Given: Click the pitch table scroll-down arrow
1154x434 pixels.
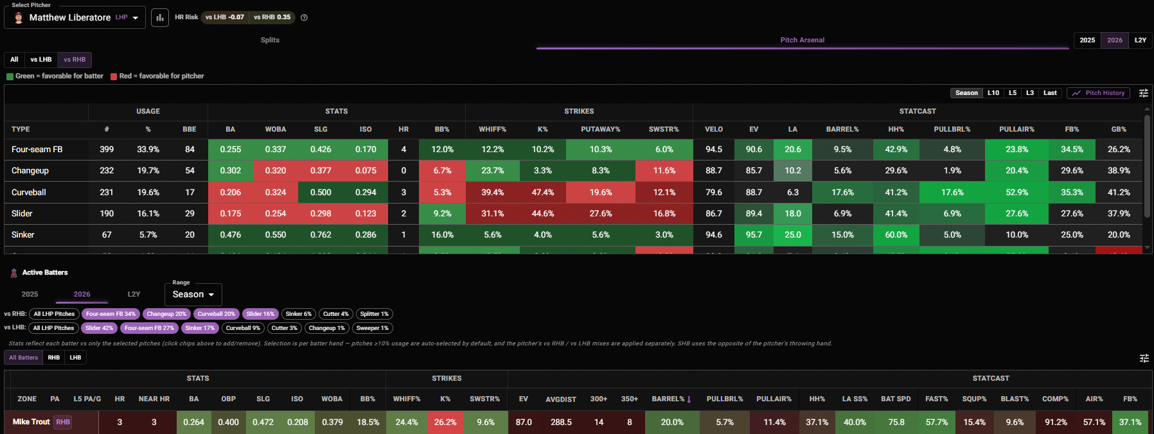Looking at the screenshot, I should (x=1147, y=247).
